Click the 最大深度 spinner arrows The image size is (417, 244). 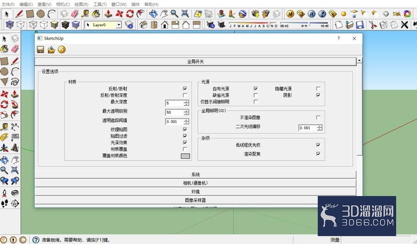pos(186,103)
